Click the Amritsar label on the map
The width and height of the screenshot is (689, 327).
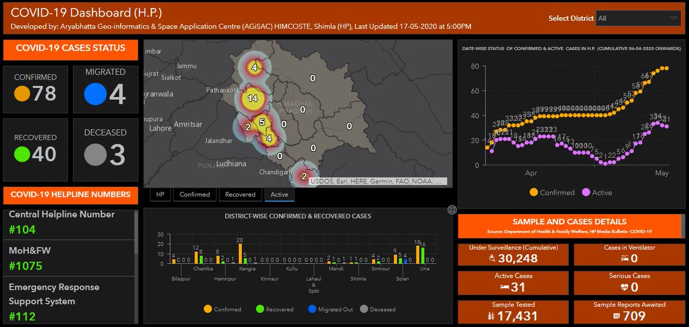188,124
